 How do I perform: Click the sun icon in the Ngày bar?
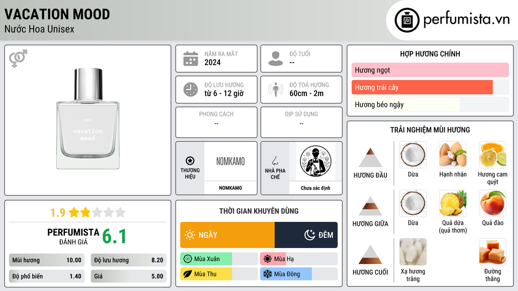(190, 235)
